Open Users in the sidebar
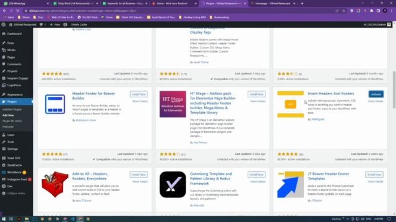 [11, 135]
